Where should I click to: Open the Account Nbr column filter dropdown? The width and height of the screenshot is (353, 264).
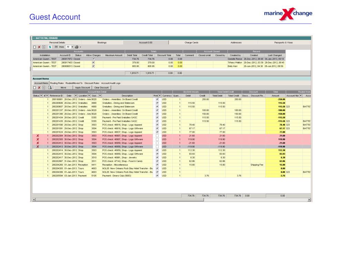tap(301, 96)
